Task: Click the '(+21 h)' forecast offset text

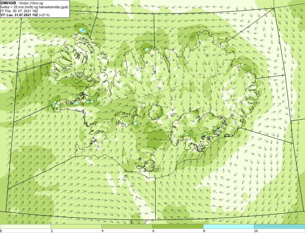Action: coord(44,15)
